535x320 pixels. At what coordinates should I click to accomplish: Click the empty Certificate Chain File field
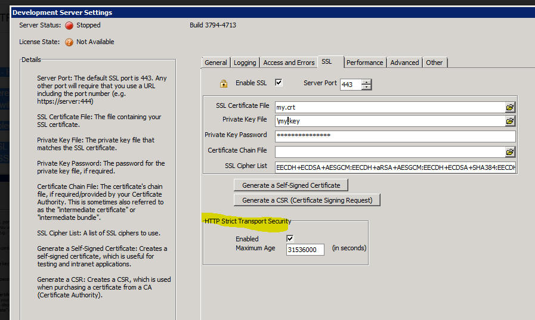pos(390,152)
